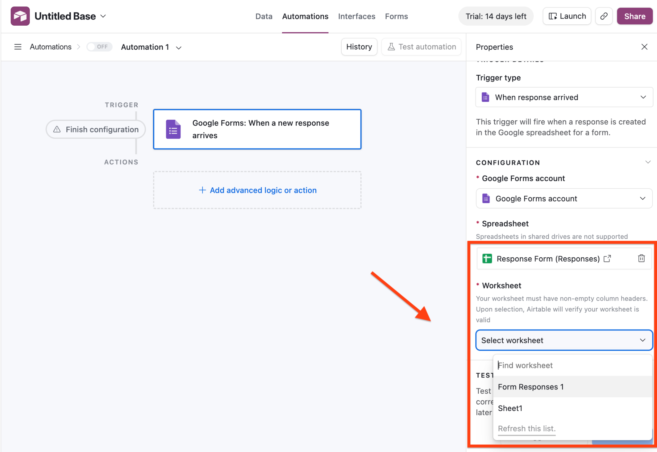Click the copy link icon near Share
657x452 pixels.
[x=604, y=16]
